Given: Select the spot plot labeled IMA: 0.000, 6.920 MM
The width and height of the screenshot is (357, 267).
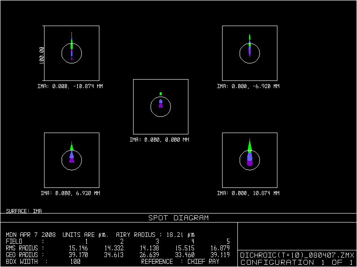Looking at the screenshot, I should coord(72,160).
